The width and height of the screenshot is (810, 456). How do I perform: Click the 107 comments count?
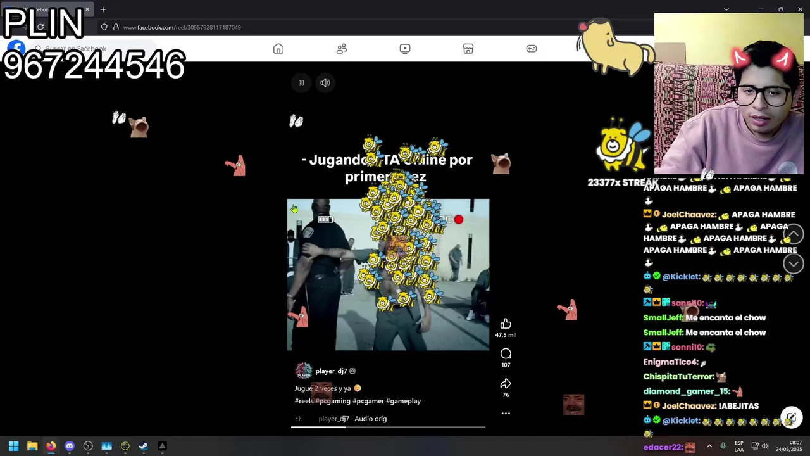click(506, 365)
